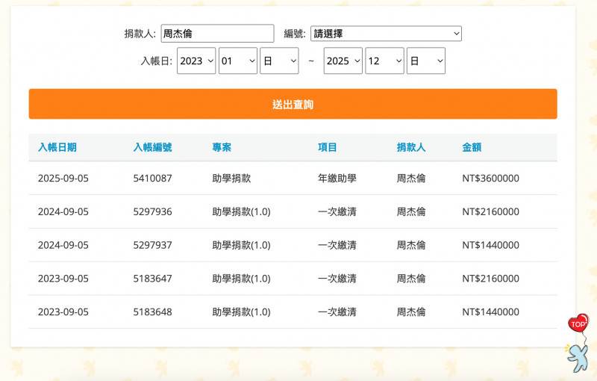Open the start month 01 dropdown
Image resolution: width=597 pixels, height=381 pixels.
click(238, 61)
